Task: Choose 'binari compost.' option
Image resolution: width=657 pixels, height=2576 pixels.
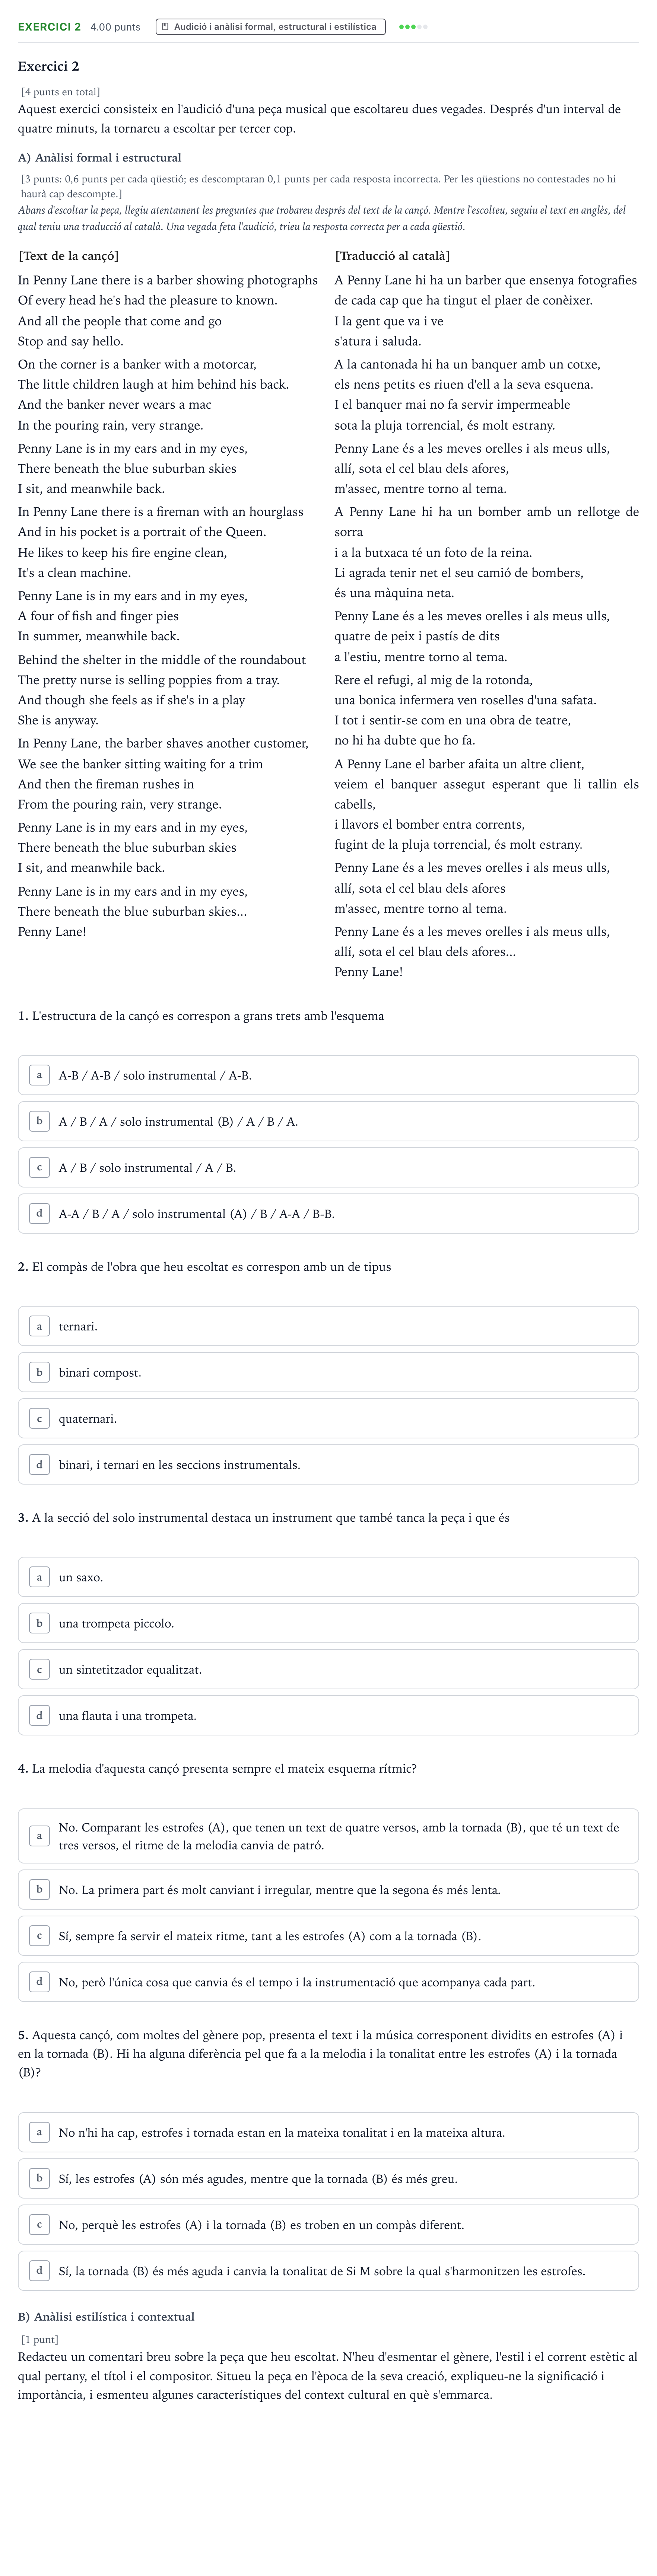Action: (328, 1372)
